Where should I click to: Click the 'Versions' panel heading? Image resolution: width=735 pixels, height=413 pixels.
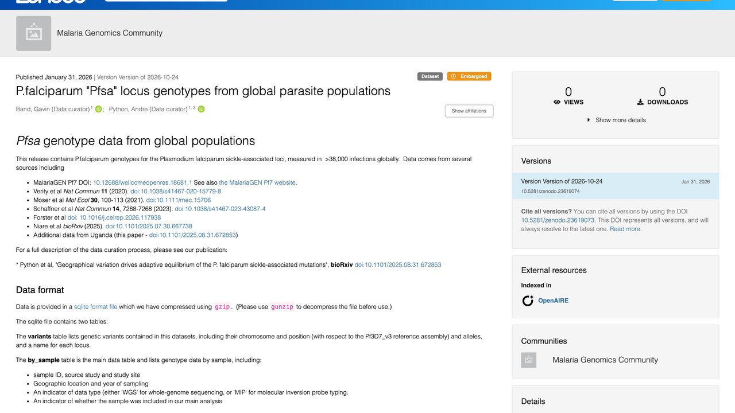(x=536, y=161)
